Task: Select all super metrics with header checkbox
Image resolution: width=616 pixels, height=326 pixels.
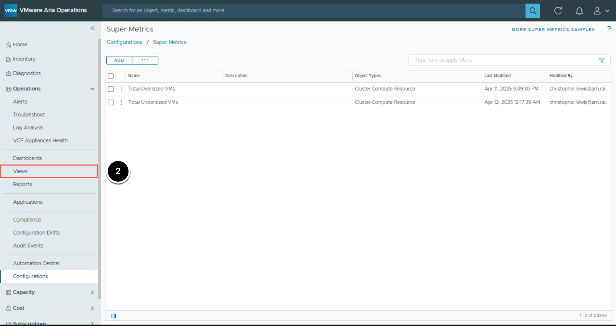Action: [111, 76]
